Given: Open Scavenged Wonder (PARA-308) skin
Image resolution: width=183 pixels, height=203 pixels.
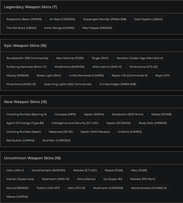Looking at the screenshot, I should coord(105,19).
